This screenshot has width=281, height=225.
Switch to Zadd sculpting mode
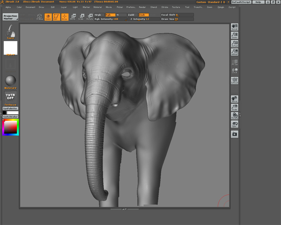133,15
